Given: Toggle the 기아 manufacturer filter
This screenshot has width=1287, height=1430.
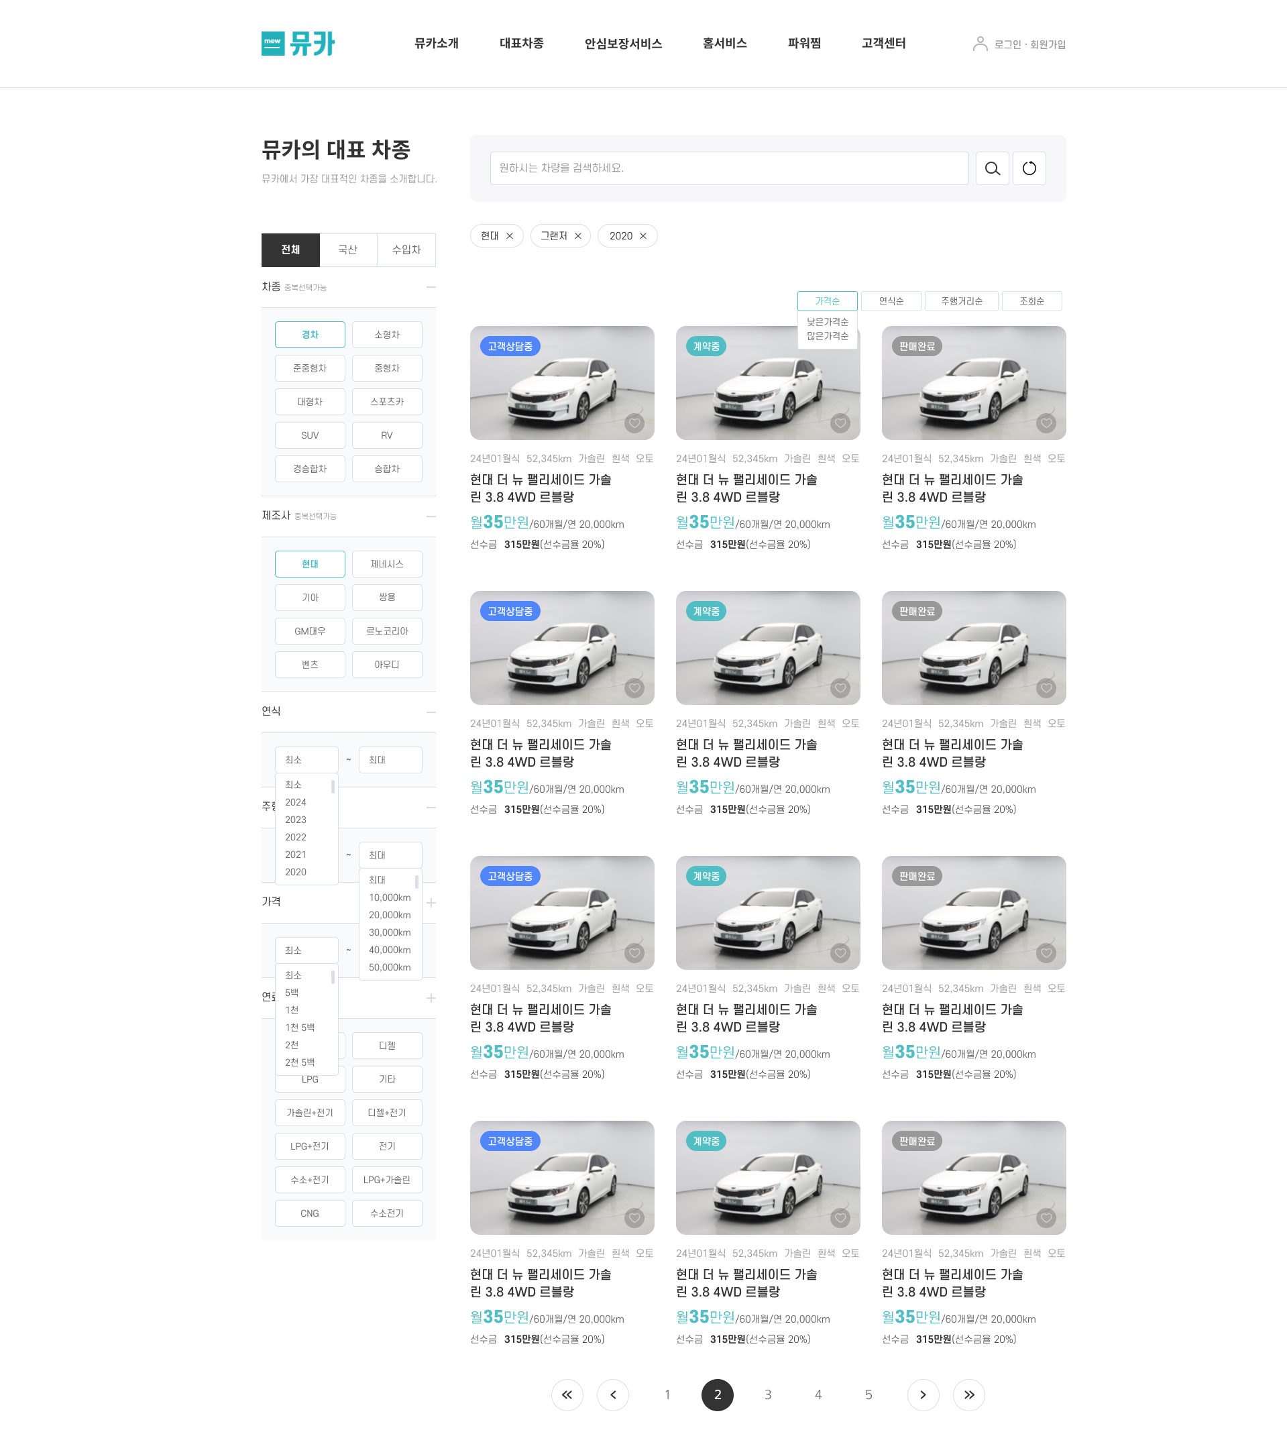Looking at the screenshot, I should click(x=310, y=598).
